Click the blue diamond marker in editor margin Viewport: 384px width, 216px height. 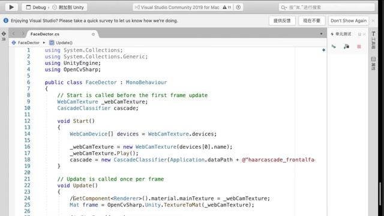coord(323,50)
